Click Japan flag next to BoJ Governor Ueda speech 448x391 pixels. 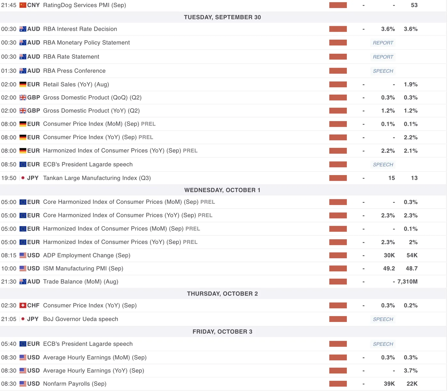coord(23,319)
